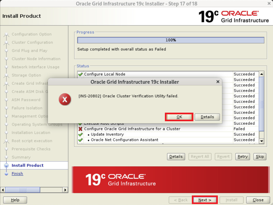Select the ASM Password step
The image size is (273, 205).
point(26,100)
